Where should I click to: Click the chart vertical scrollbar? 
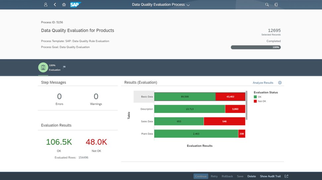coord(246,105)
